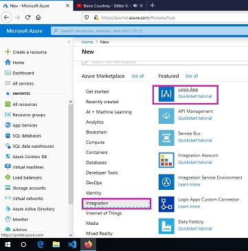
Task: Open Visual Studio Code from taskbar
Action: click(72, 245)
